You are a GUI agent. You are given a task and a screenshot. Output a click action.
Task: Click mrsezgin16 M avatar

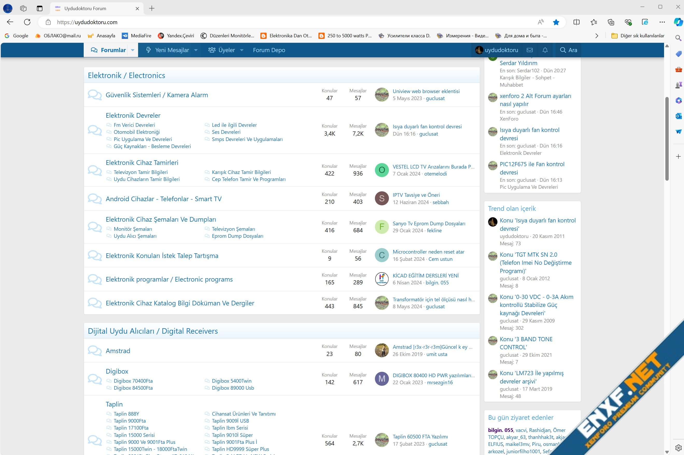(x=382, y=379)
